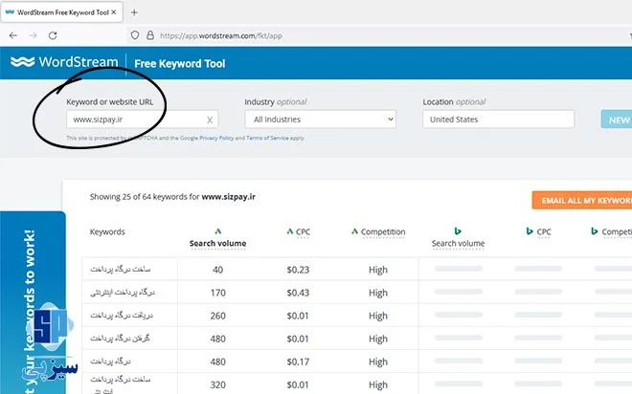Click the WordStream logo
The width and height of the screenshot is (632, 394).
(x=64, y=62)
